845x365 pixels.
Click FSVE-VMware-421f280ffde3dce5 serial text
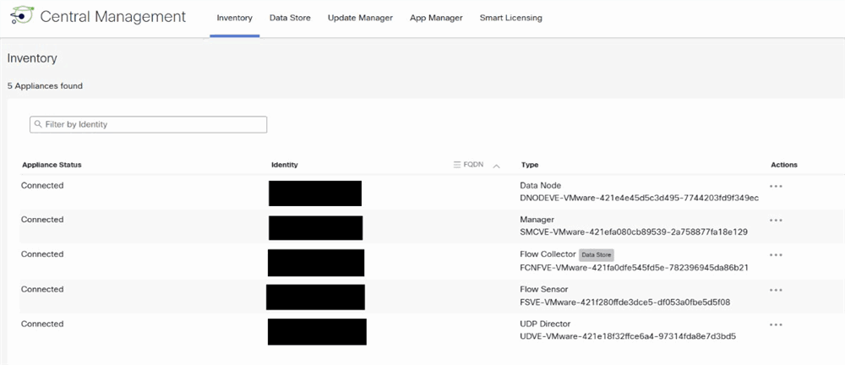625,302
